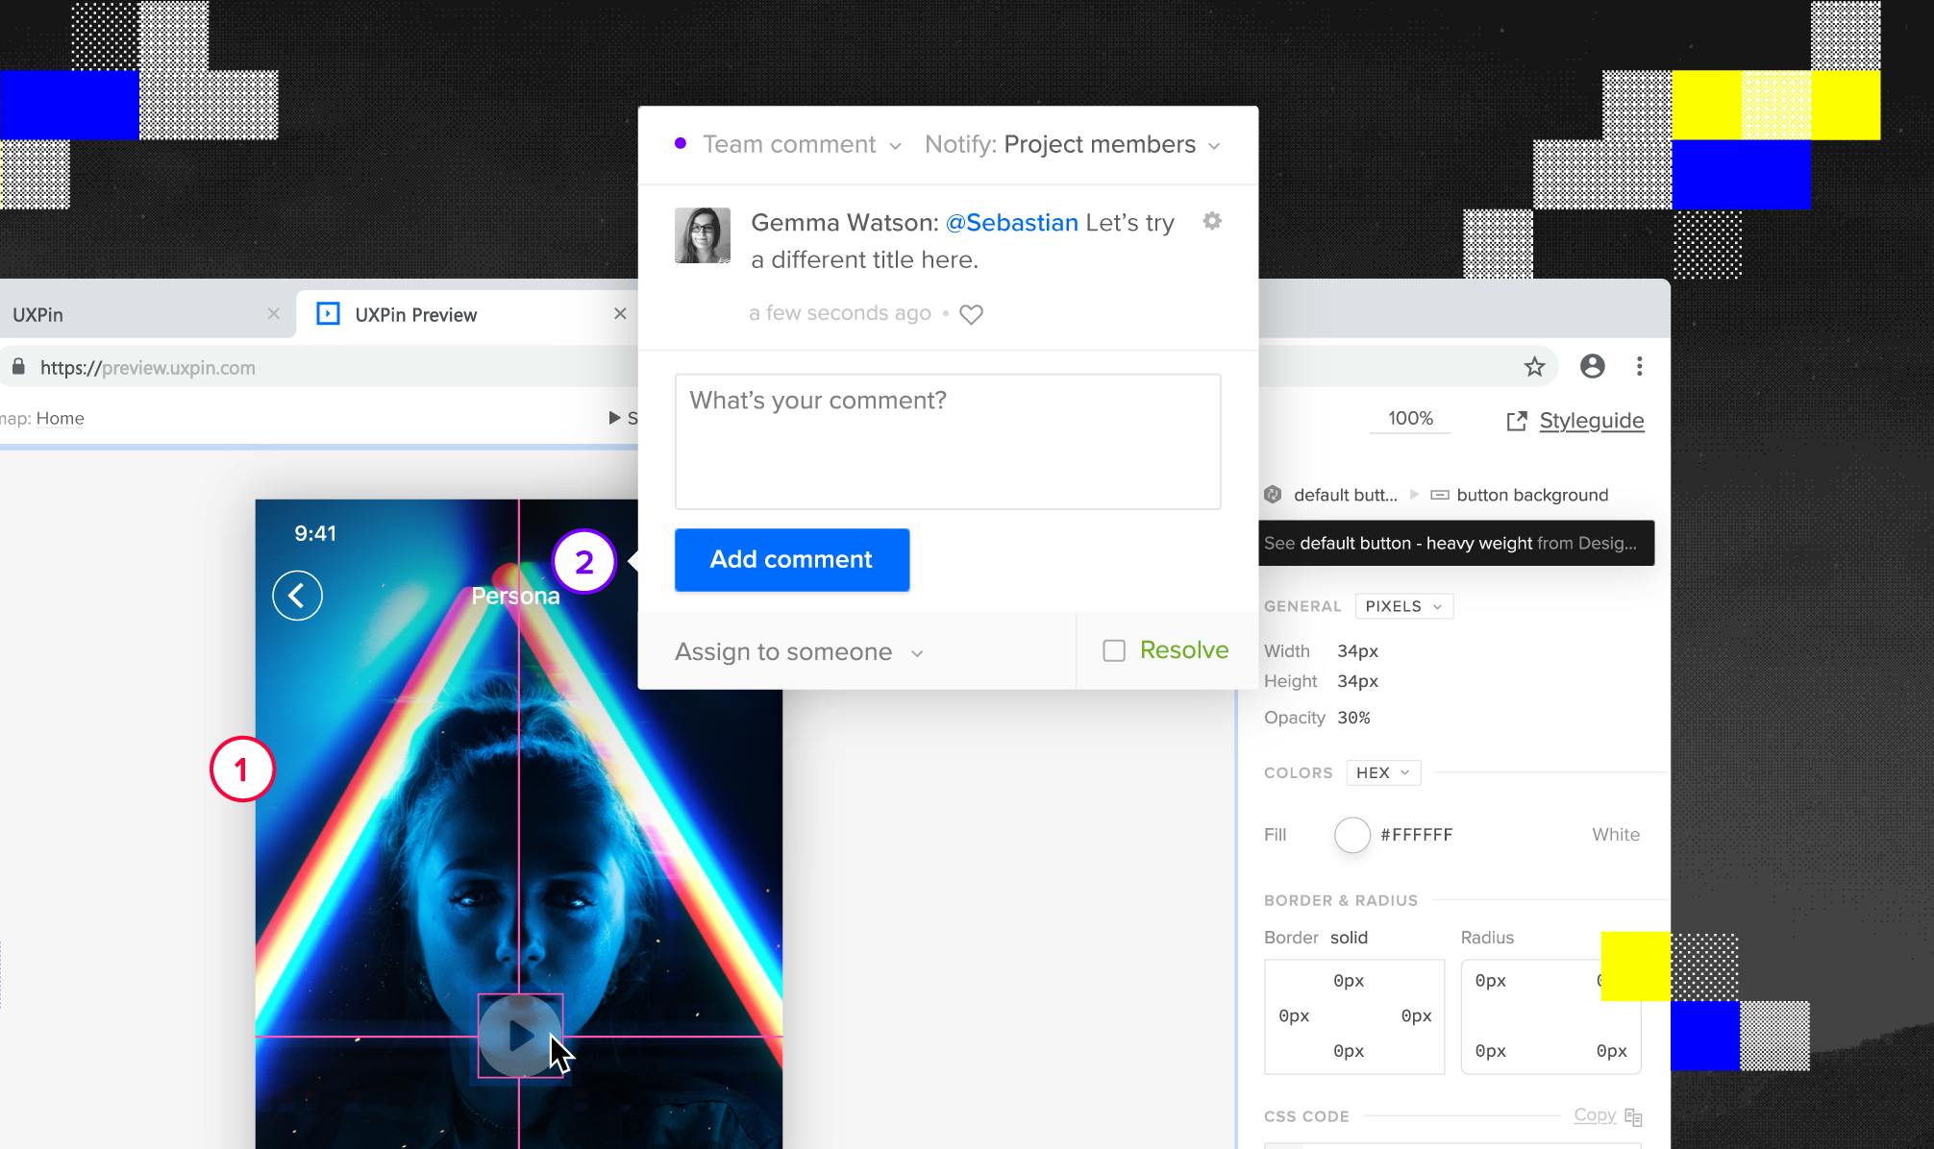Open comment pin number 2
This screenshot has height=1149, width=1934.
583,562
